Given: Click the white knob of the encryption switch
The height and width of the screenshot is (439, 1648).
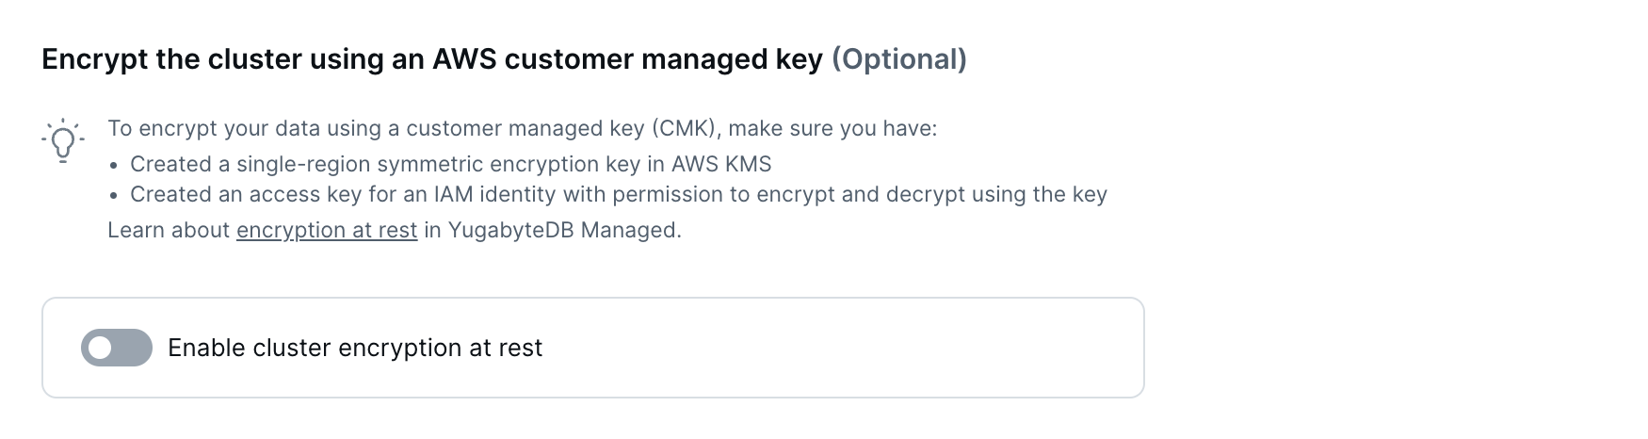Looking at the screenshot, I should pyautogui.click(x=101, y=348).
